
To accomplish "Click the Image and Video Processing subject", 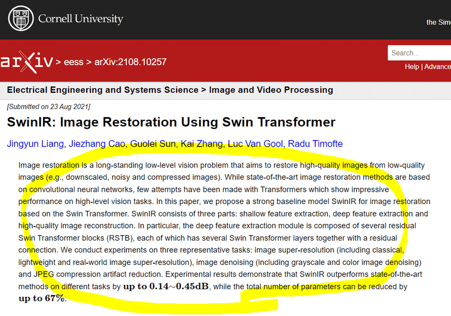I will click(x=271, y=90).
